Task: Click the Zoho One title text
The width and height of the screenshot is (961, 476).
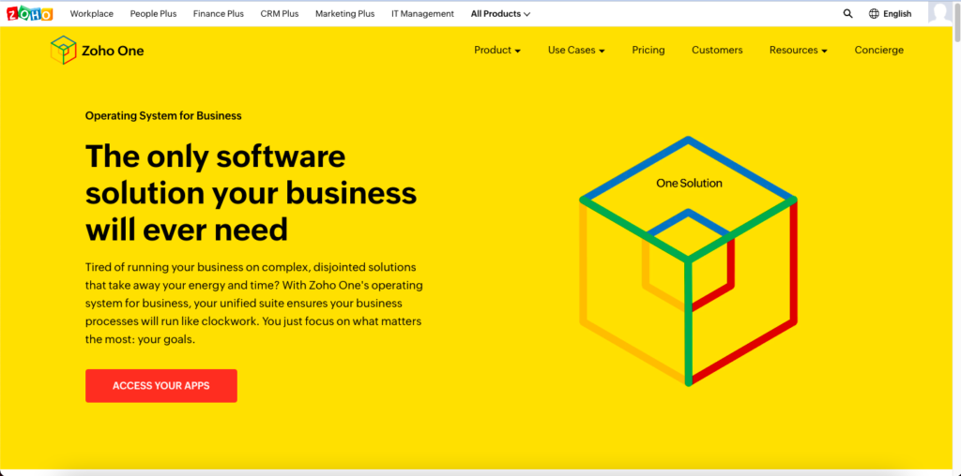Action: click(113, 51)
